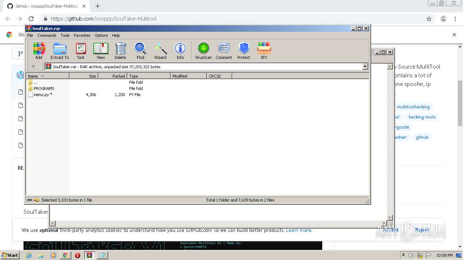Start VirusScan on the archive
463x260 pixels.
(203, 51)
